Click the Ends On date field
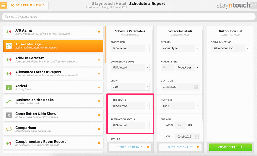 tap(188, 136)
